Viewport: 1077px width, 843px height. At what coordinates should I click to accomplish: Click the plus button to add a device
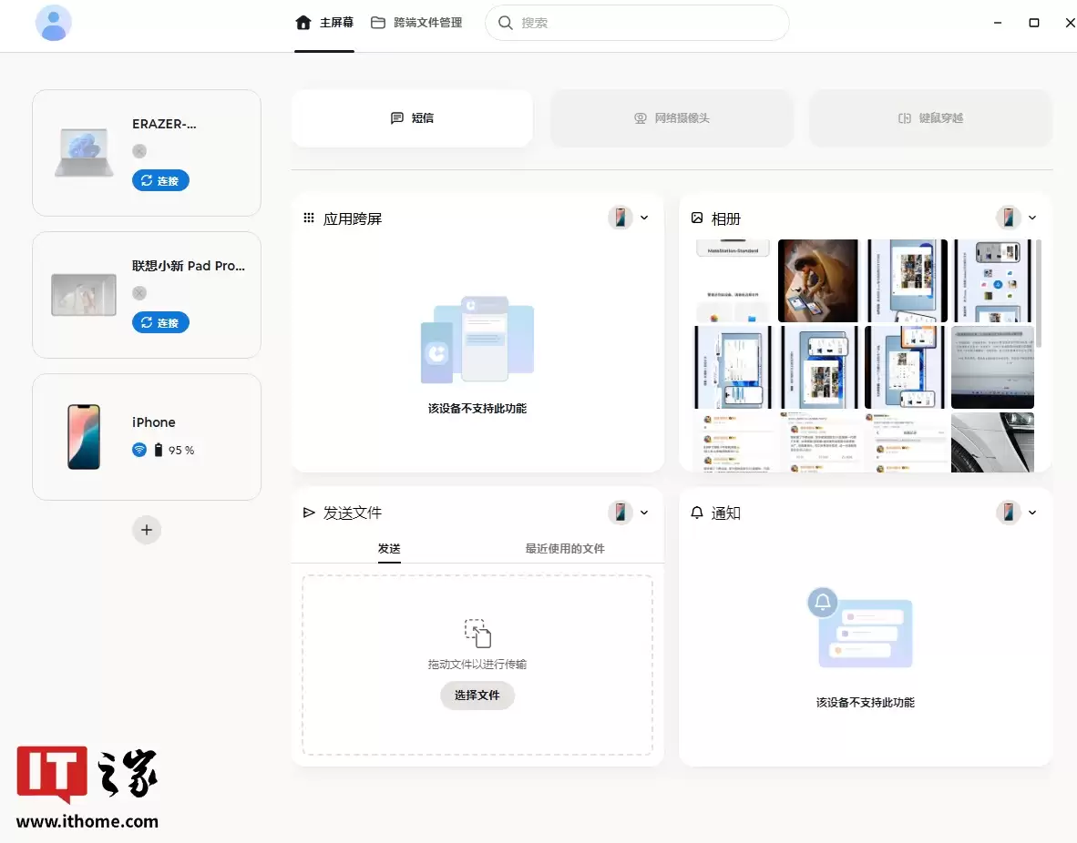(x=147, y=529)
